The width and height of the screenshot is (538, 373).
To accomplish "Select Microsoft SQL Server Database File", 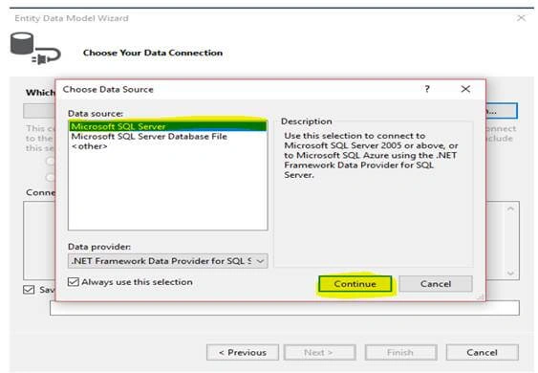I will click(x=149, y=137).
